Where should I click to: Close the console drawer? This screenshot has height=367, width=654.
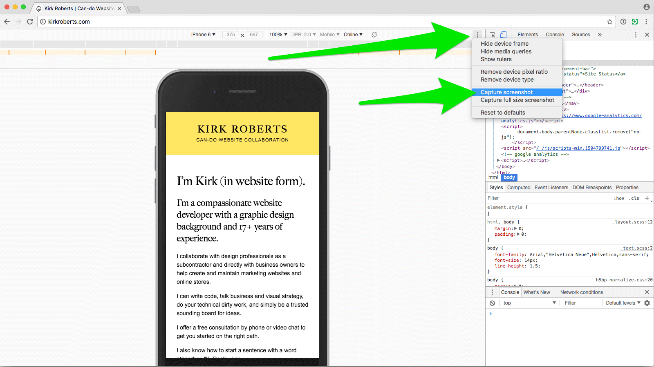[x=647, y=292]
